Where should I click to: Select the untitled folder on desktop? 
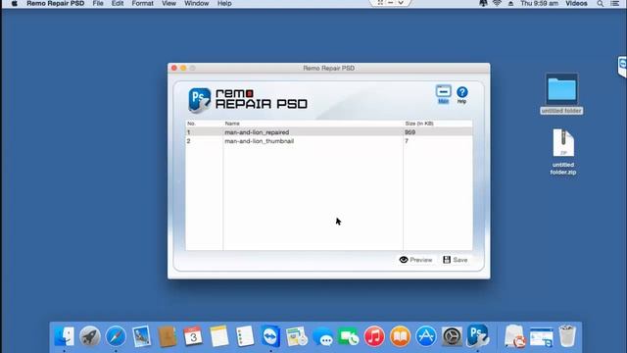pos(561,94)
